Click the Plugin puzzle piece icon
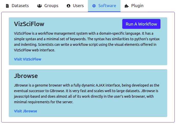 (x=127, y=6)
